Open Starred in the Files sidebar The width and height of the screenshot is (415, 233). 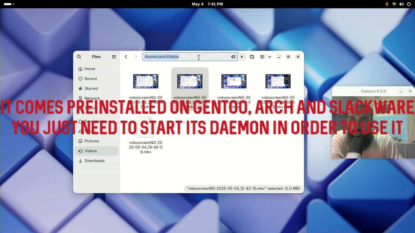97,88
